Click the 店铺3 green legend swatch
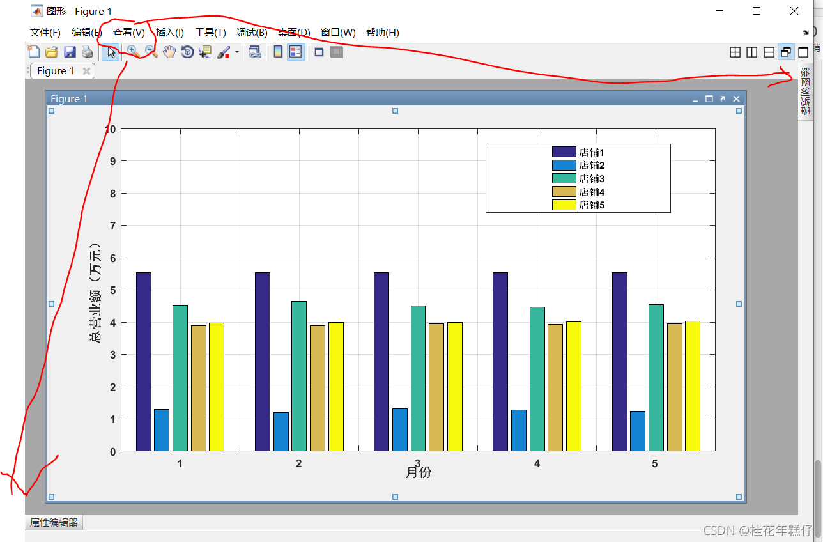The height and width of the screenshot is (542, 823). pyautogui.click(x=564, y=178)
